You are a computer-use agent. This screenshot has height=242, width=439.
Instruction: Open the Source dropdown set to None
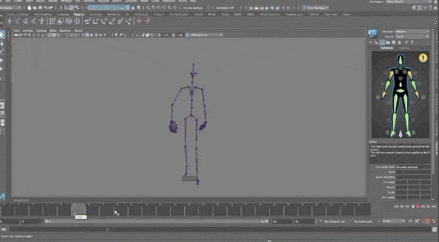[x=412, y=36]
